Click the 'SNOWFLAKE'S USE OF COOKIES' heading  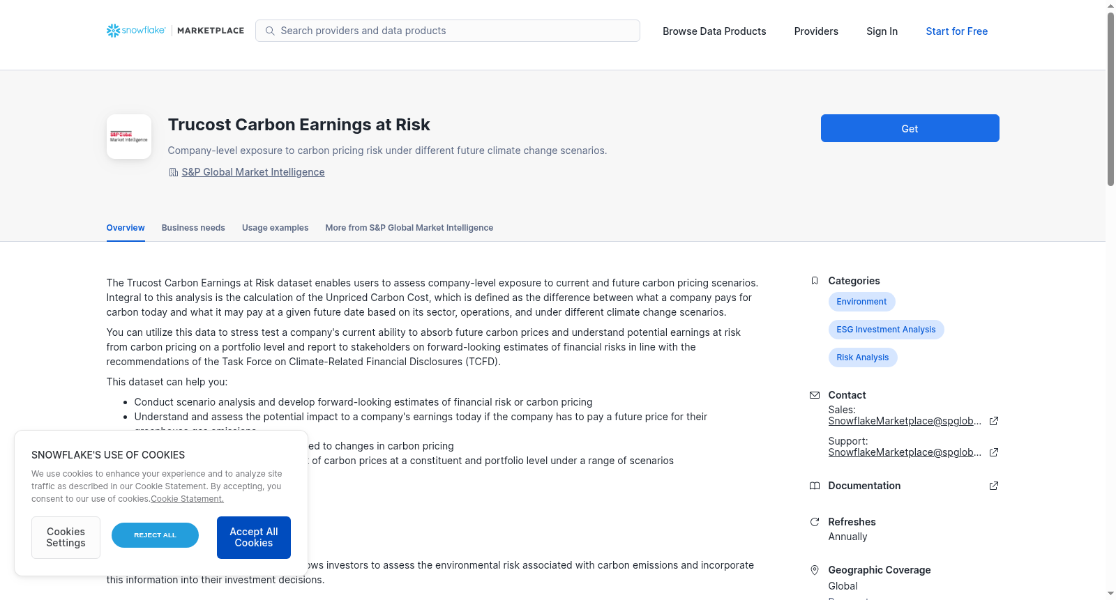(x=108, y=455)
